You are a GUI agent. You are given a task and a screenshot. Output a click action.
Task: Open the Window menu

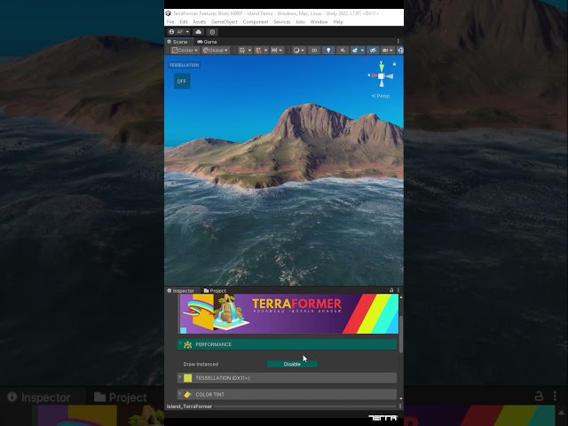pyautogui.click(x=319, y=21)
